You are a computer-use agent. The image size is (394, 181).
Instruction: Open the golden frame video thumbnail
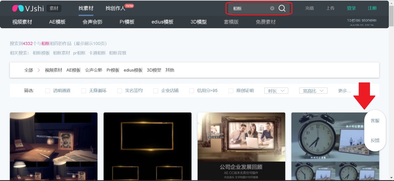[147, 146]
